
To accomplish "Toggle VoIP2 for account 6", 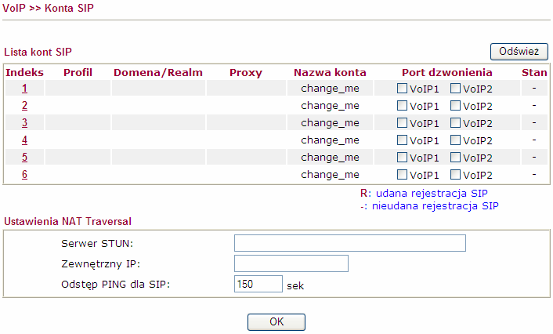I will click(455, 175).
